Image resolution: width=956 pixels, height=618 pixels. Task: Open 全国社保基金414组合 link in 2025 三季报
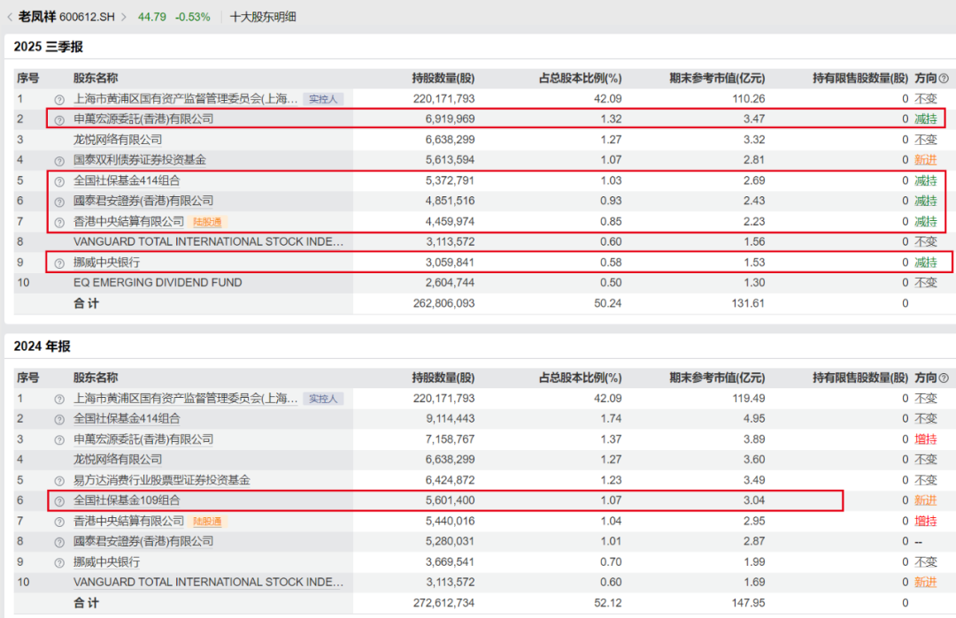pos(127,180)
